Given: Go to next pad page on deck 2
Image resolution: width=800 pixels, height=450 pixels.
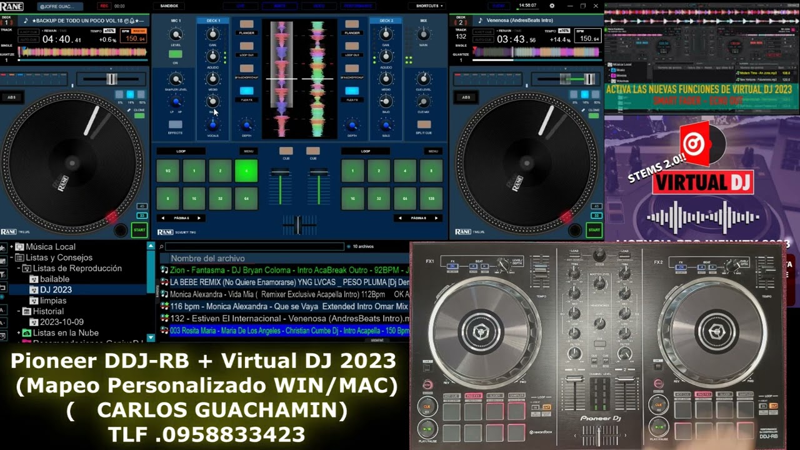Looking at the screenshot, I should pos(435,218).
